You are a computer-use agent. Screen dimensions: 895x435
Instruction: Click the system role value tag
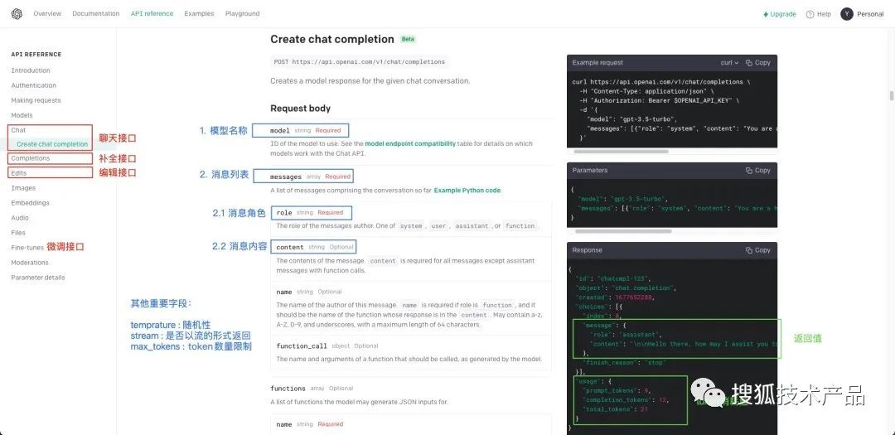pos(411,226)
